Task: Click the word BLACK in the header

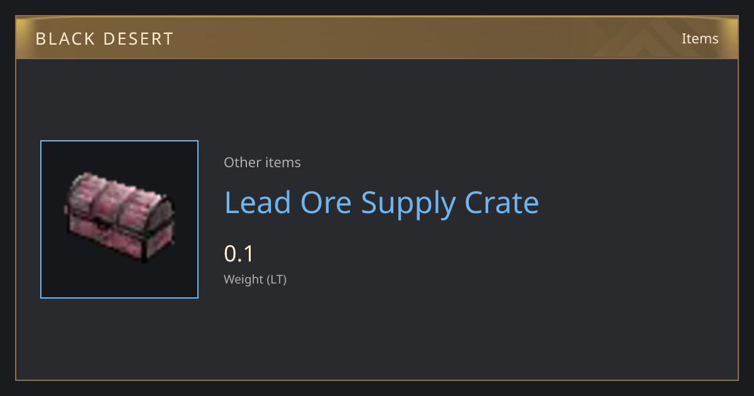Action: (65, 39)
